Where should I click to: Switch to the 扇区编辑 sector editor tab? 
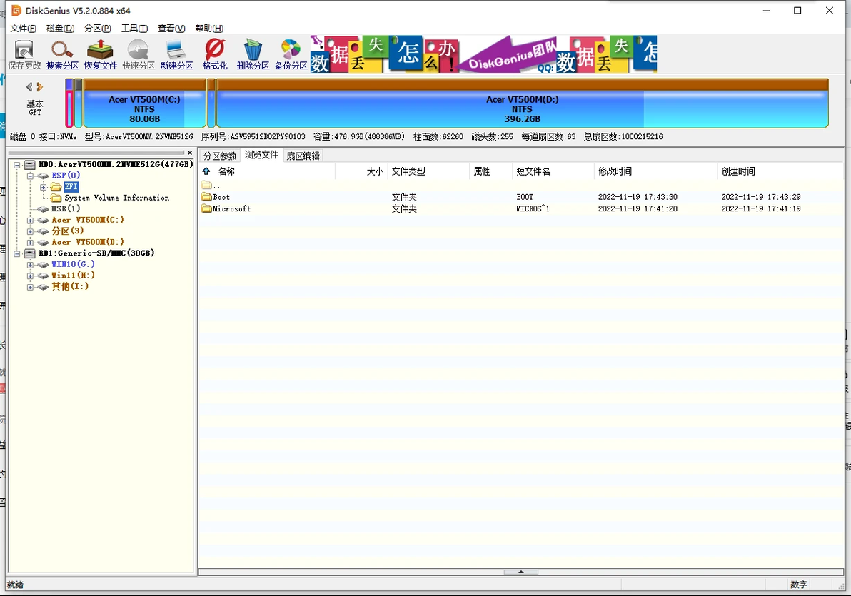pyautogui.click(x=304, y=155)
